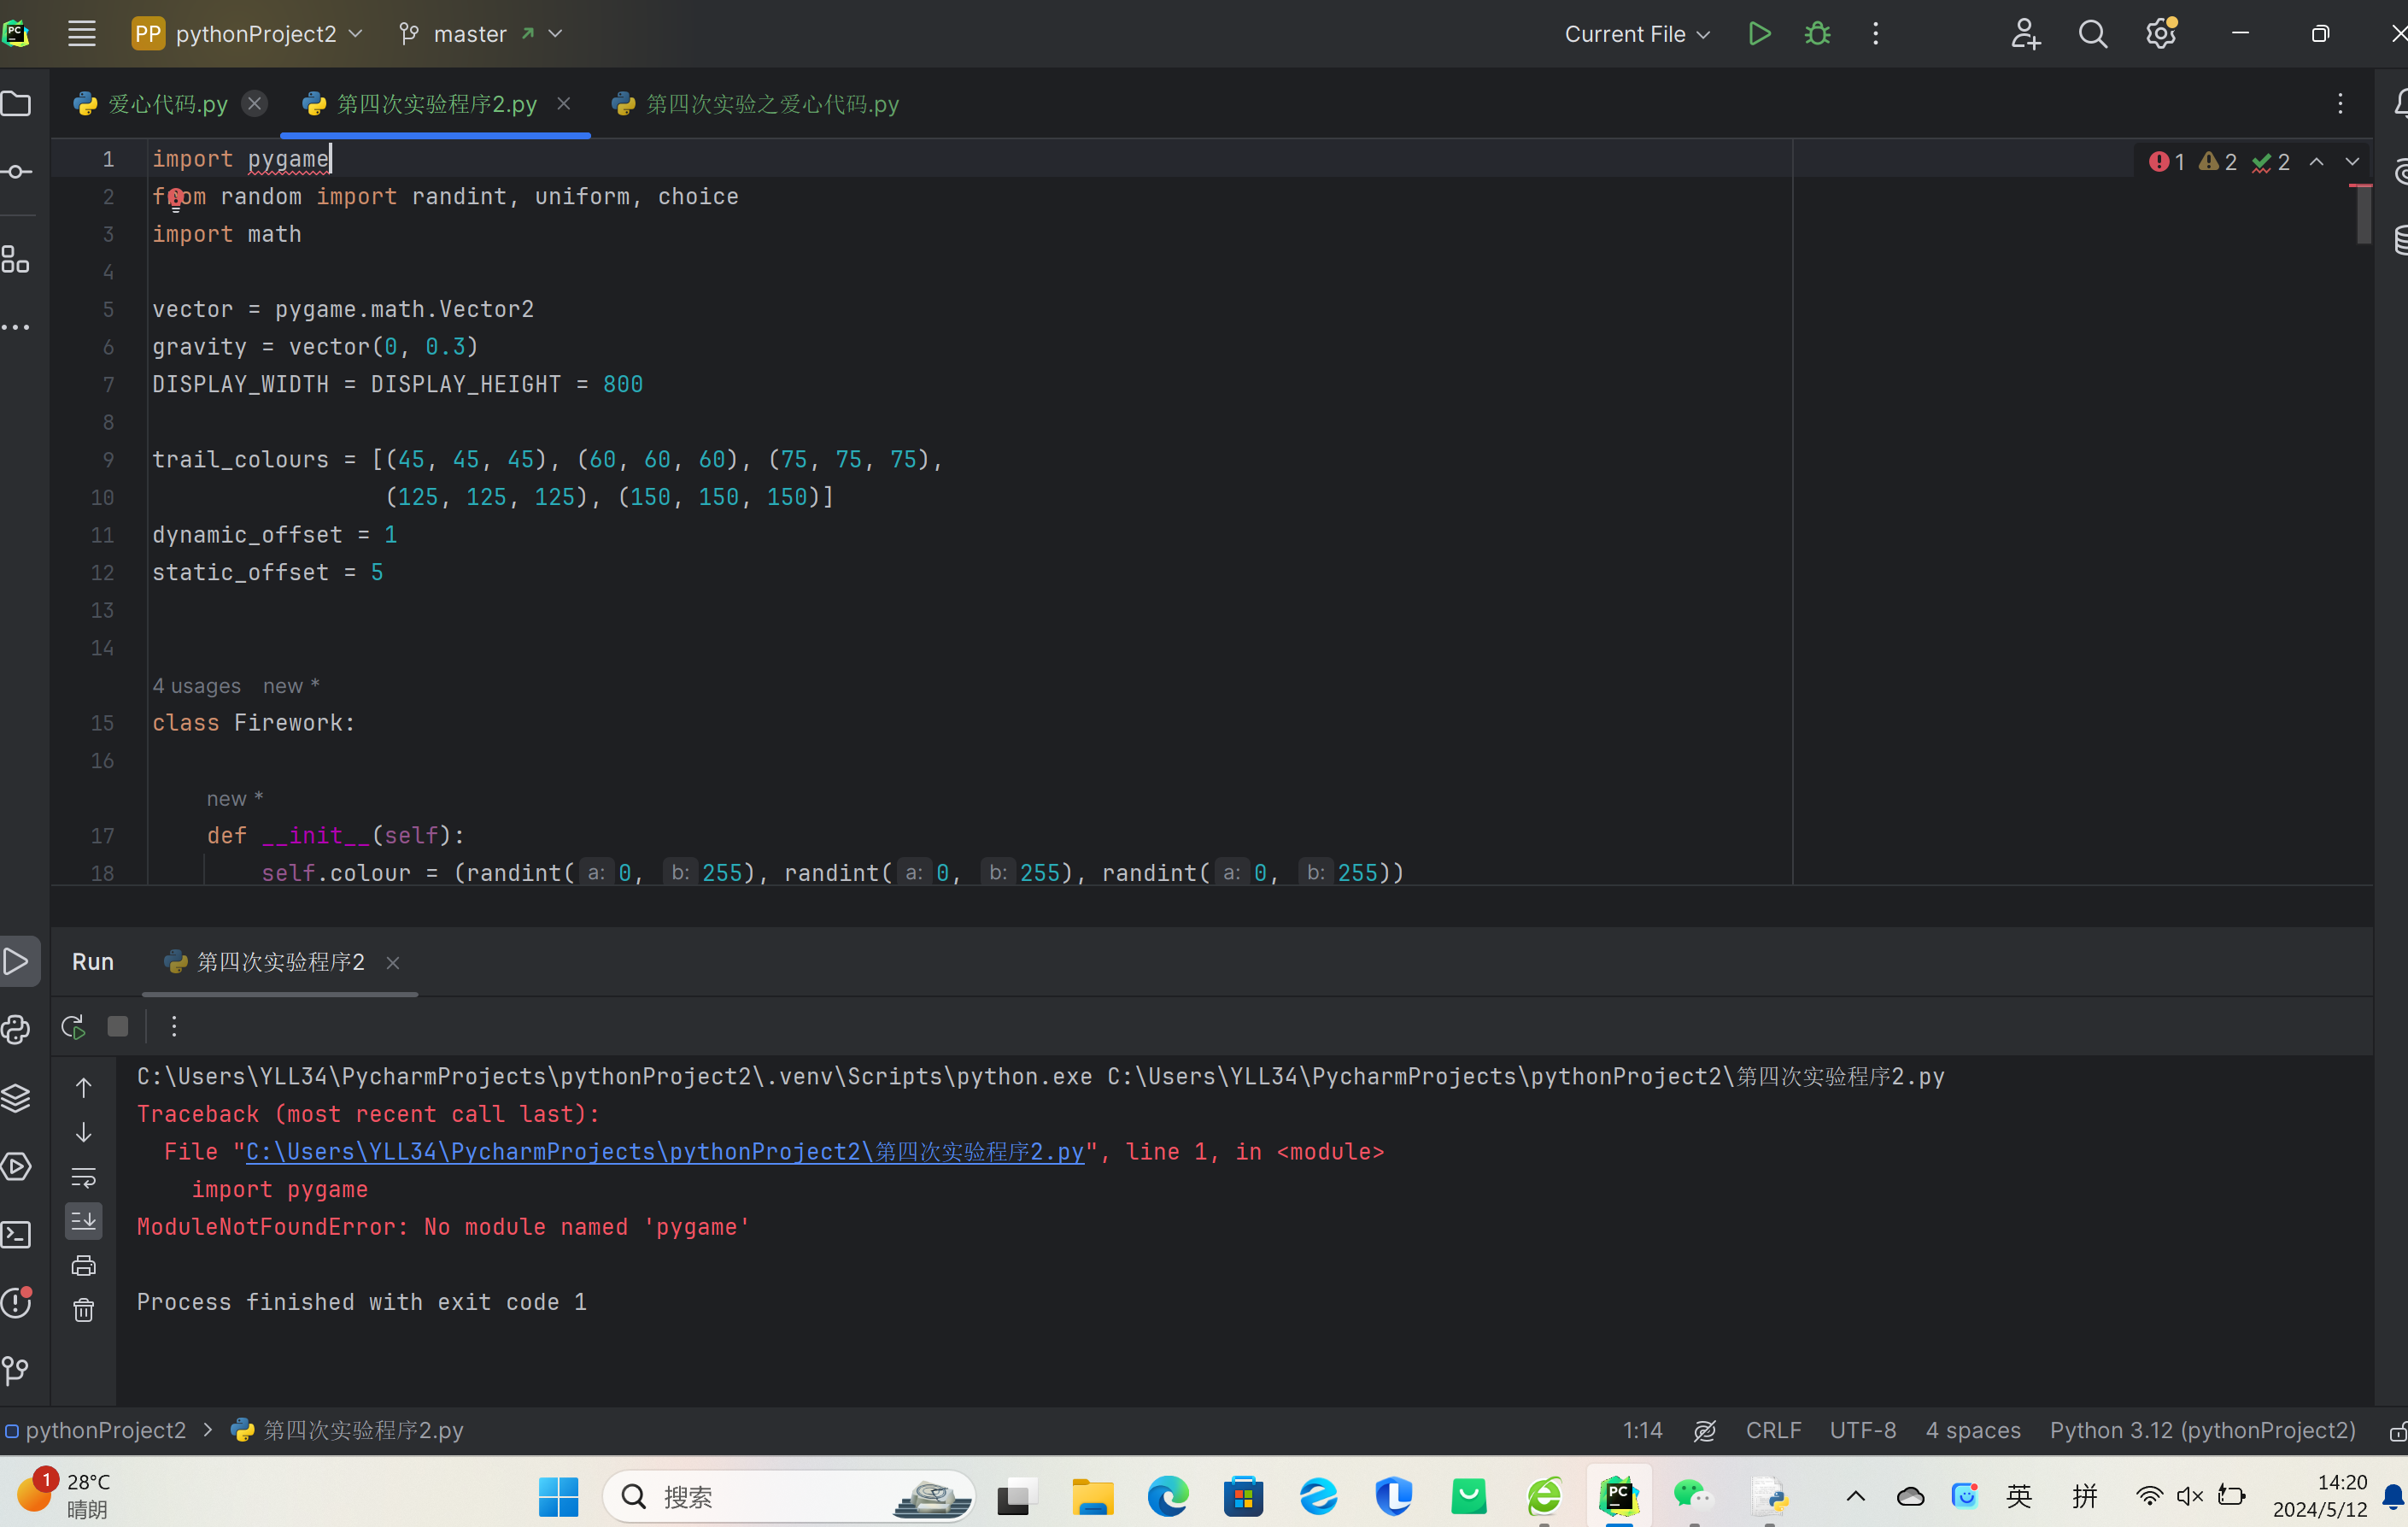
Task: Open Current File run configuration dropdown
Action: [x=1637, y=34]
